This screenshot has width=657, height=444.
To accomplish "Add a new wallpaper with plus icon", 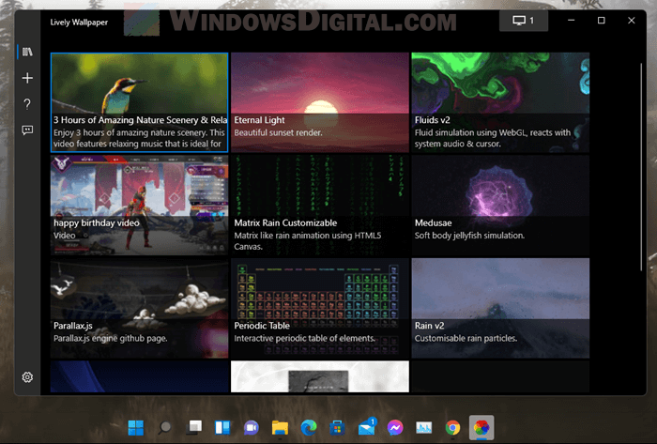I will [27, 78].
